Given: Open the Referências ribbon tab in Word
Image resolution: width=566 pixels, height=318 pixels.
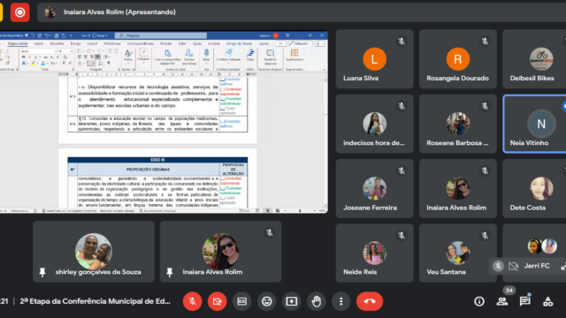Looking at the screenshot, I should click(112, 43).
